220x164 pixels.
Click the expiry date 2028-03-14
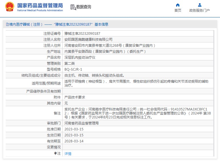tap(74, 141)
